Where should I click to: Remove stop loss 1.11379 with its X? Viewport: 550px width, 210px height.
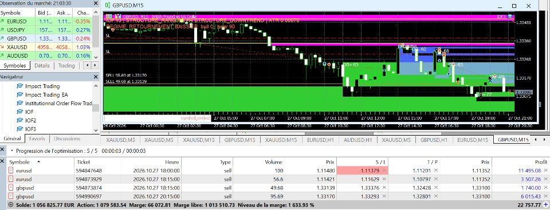(x=384, y=171)
